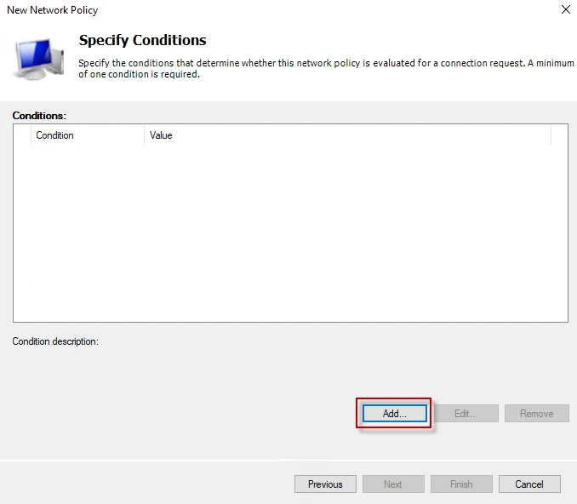The height and width of the screenshot is (504, 577).
Task: Click the Conditions: label above the list
Action: coord(39,115)
